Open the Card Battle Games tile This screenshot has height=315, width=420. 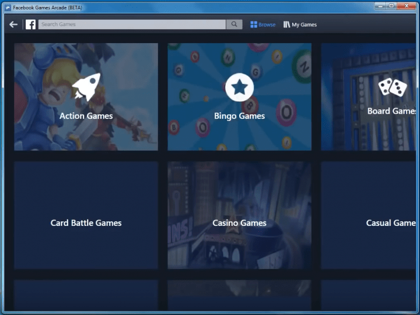tap(86, 215)
